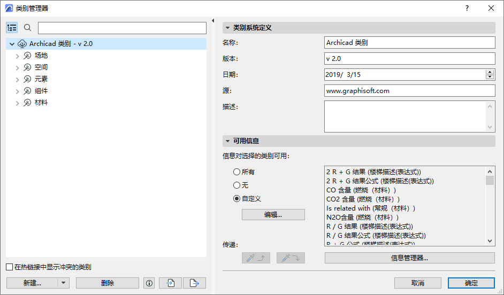
Task: Click the 编辑... button
Action: (x=273, y=215)
